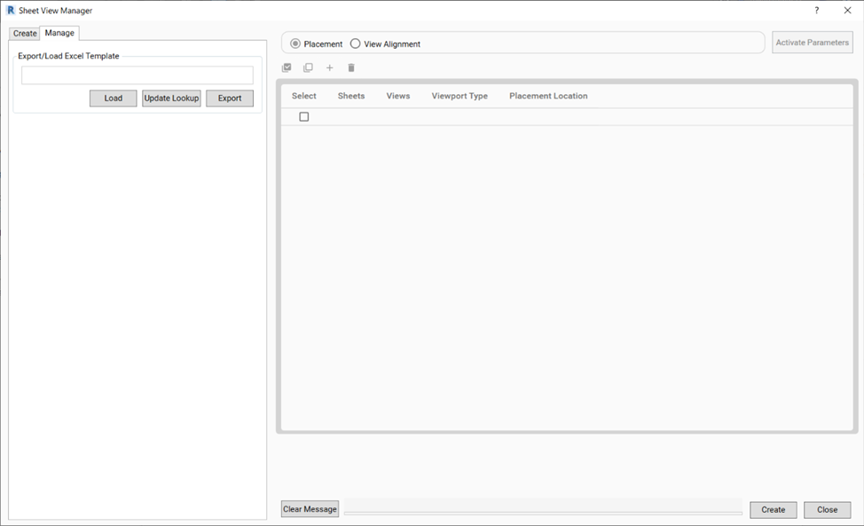
Task: Click the Revit R icon in title bar
Action: click(11, 10)
